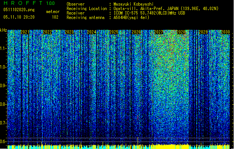Click the 2026 time marker

136,32
